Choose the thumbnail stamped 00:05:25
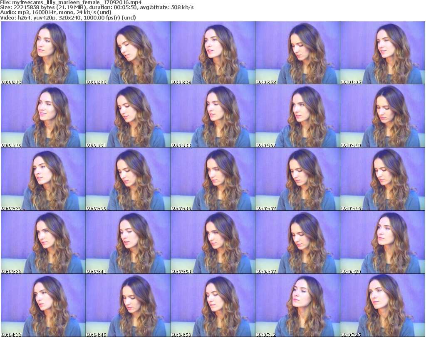Viewport: 426px width, 337px height. tap(383, 305)
